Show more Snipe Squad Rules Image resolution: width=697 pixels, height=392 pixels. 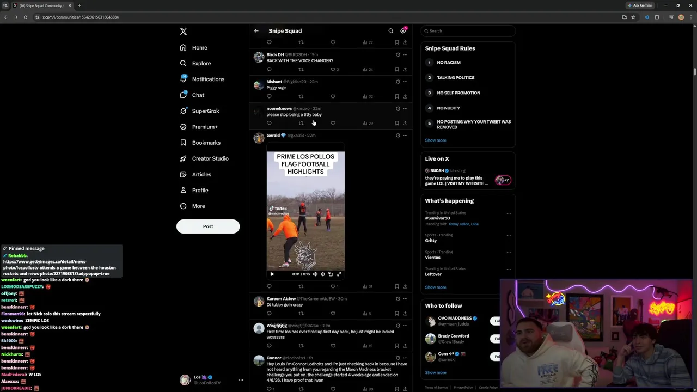(436, 140)
